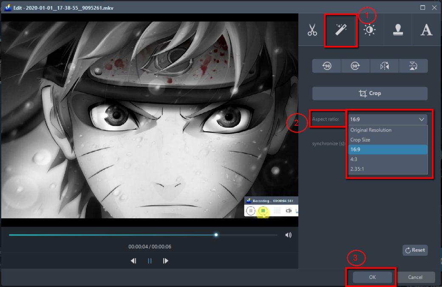Click the Cancel button
Screen dimensions: 442x287
pos(415,277)
